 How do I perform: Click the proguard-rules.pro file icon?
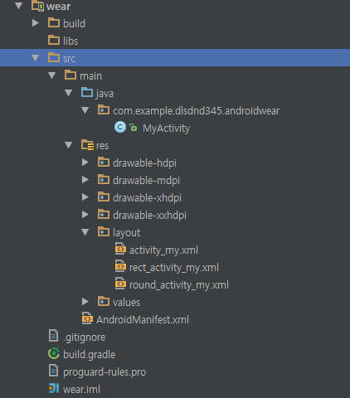click(53, 371)
